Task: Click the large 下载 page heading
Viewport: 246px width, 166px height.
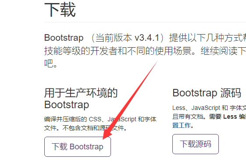Action: click(60, 10)
